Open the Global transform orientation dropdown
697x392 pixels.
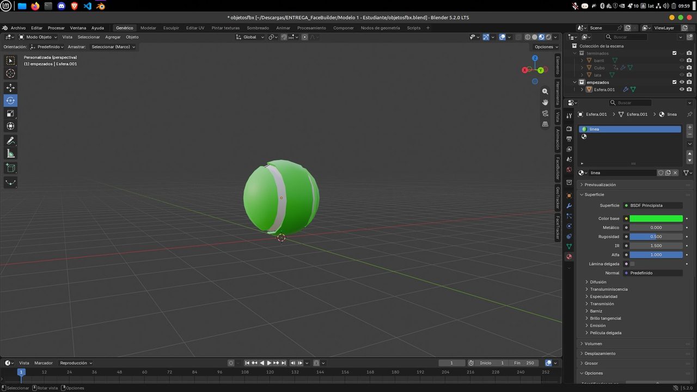[250, 37]
